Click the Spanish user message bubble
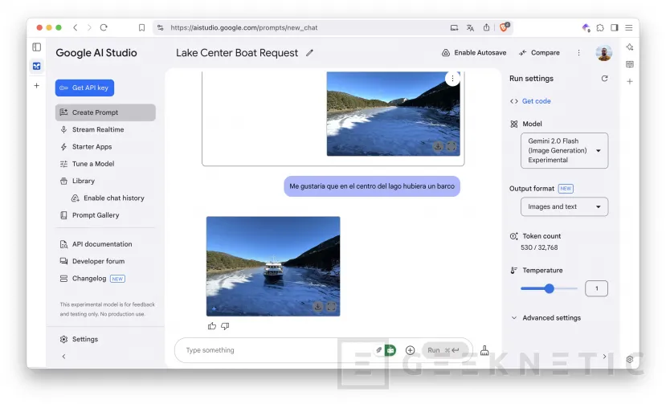The width and height of the screenshot is (666, 404). pos(372,186)
